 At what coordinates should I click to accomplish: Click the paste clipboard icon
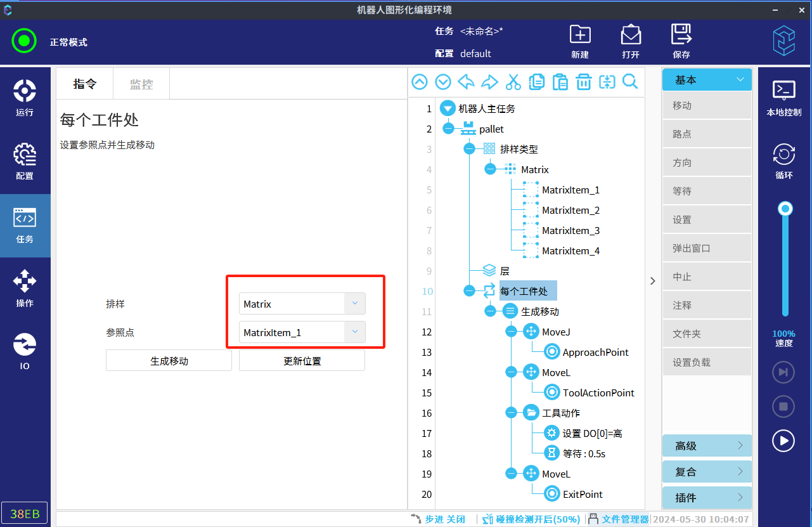point(560,82)
